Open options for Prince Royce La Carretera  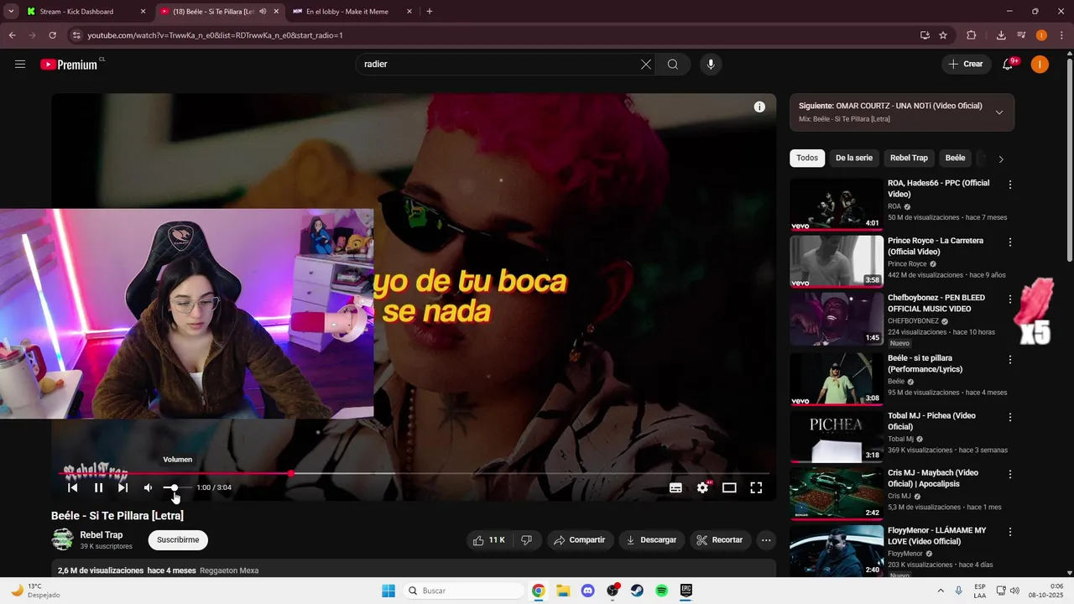click(x=1009, y=242)
